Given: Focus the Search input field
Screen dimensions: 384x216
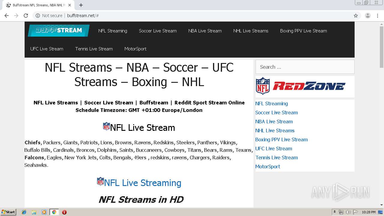Looking at the screenshot, I should coord(305,67).
